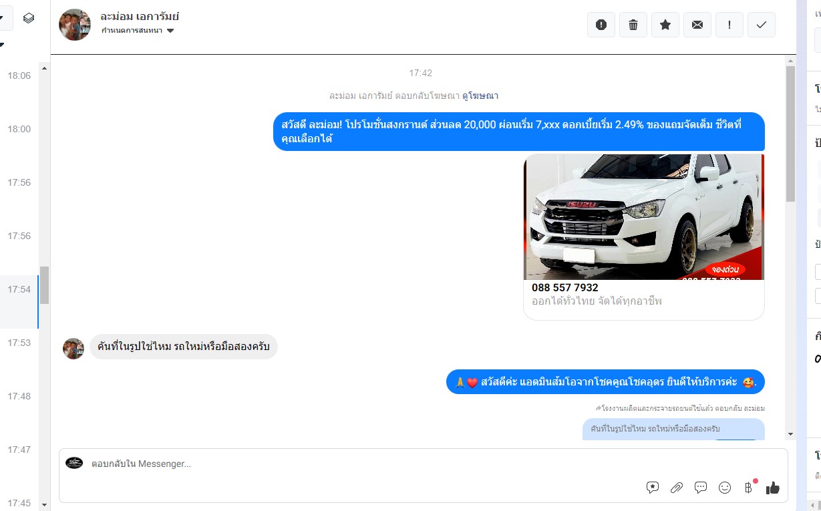Click the conversation list scrollbar thumb
The image size is (821, 511).
click(45, 285)
